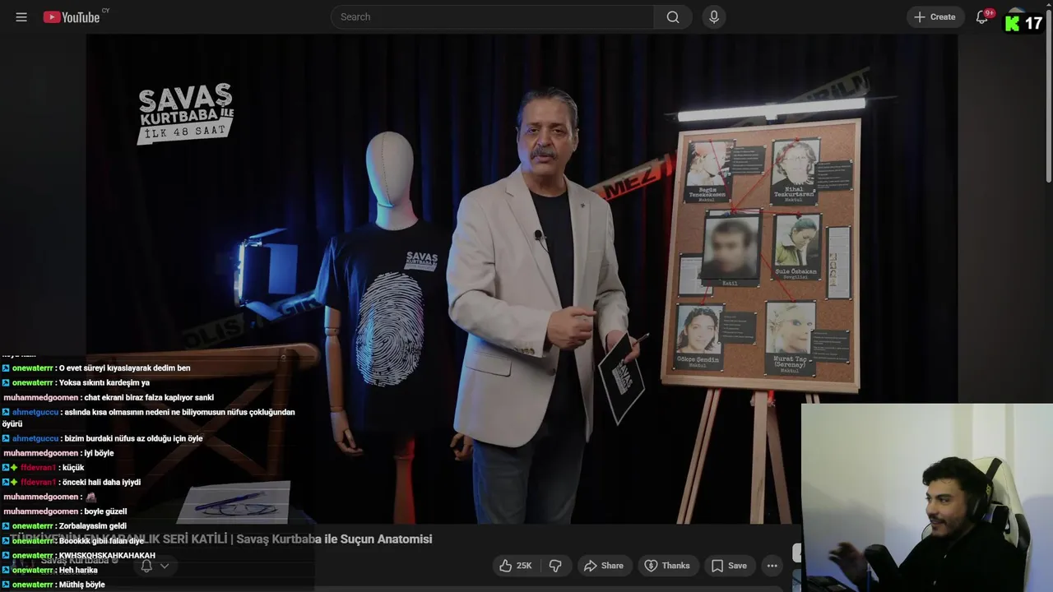Share this video
Screen dimensions: 1053x592
pos(604,566)
